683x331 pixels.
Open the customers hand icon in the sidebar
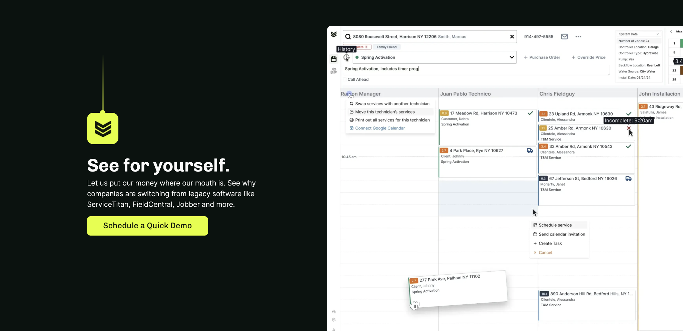pyautogui.click(x=333, y=71)
